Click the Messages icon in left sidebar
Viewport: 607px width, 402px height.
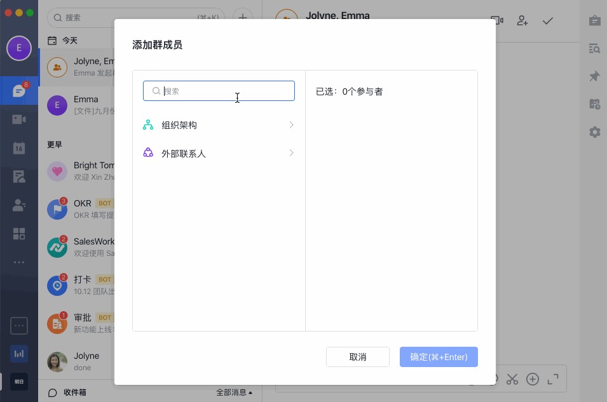pyautogui.click(x=19, y=91)
